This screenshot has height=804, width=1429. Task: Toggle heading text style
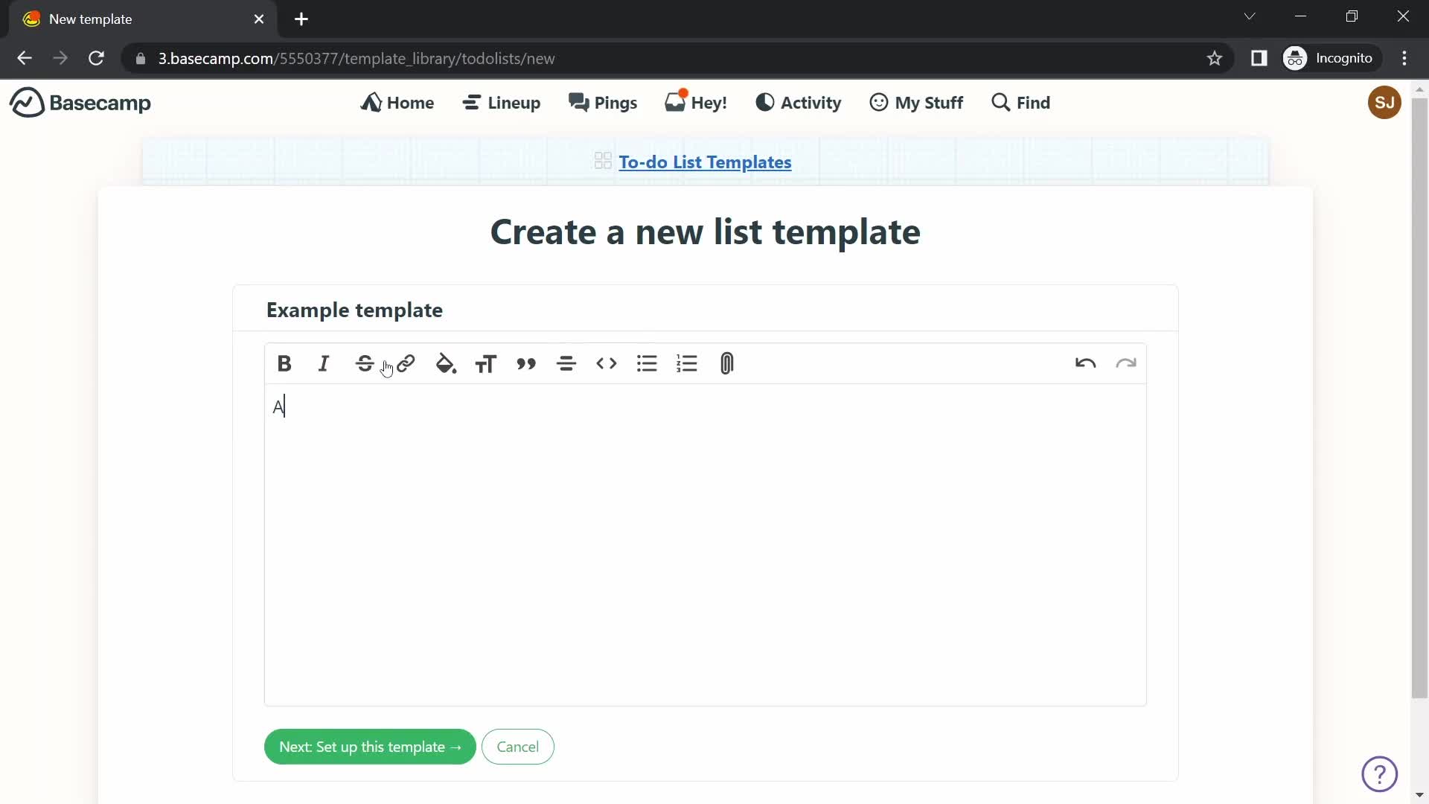(487, 364)
